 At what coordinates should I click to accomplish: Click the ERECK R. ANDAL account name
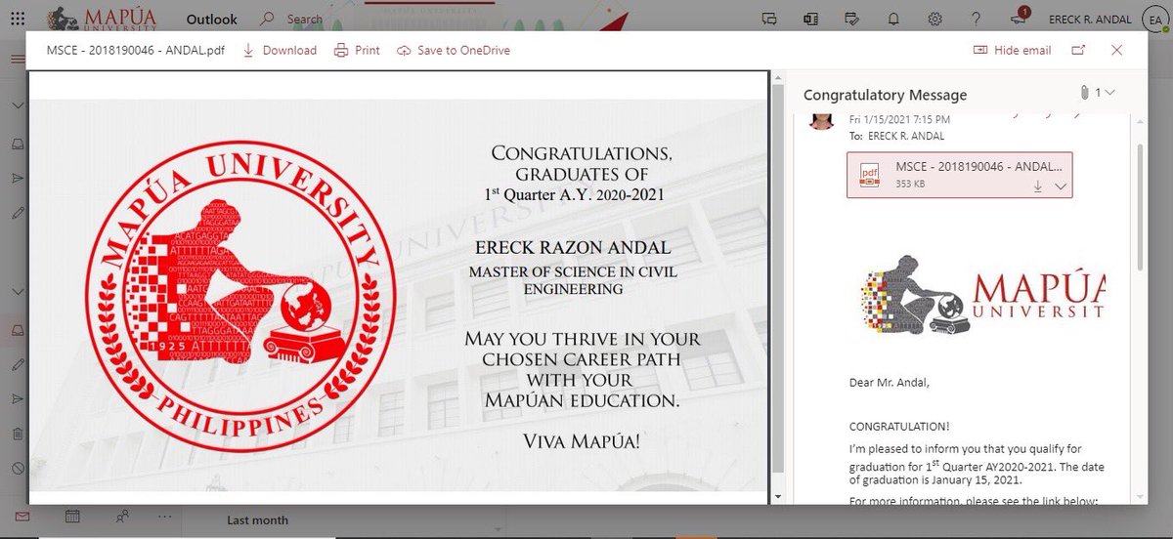(x=1089, y=20)
